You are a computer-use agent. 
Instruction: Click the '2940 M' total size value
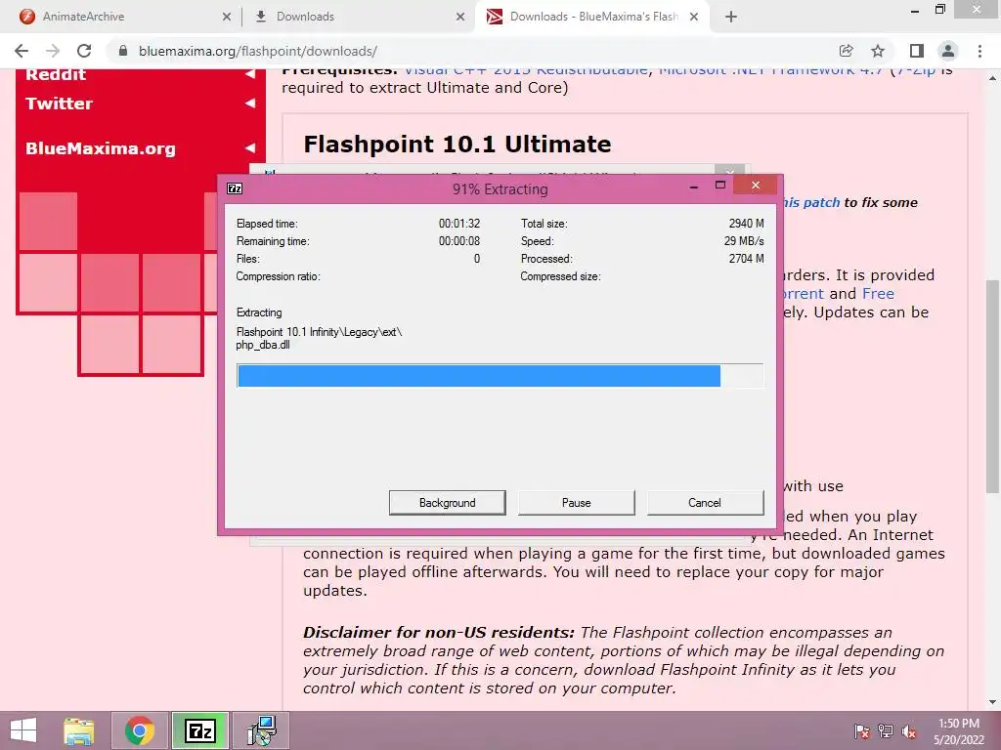tap(746, 224)
